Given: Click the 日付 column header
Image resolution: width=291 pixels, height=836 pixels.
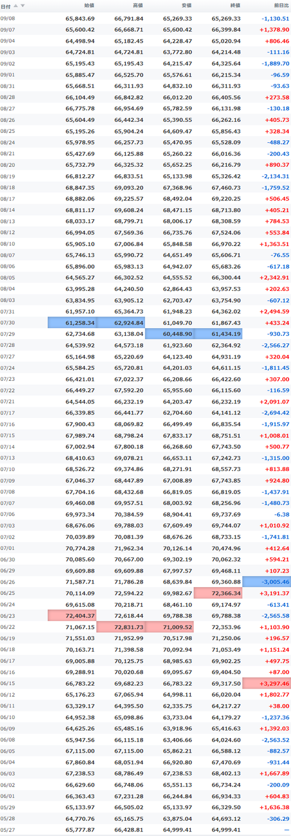Looking at the screenshot, I should (x=6, y=6).
